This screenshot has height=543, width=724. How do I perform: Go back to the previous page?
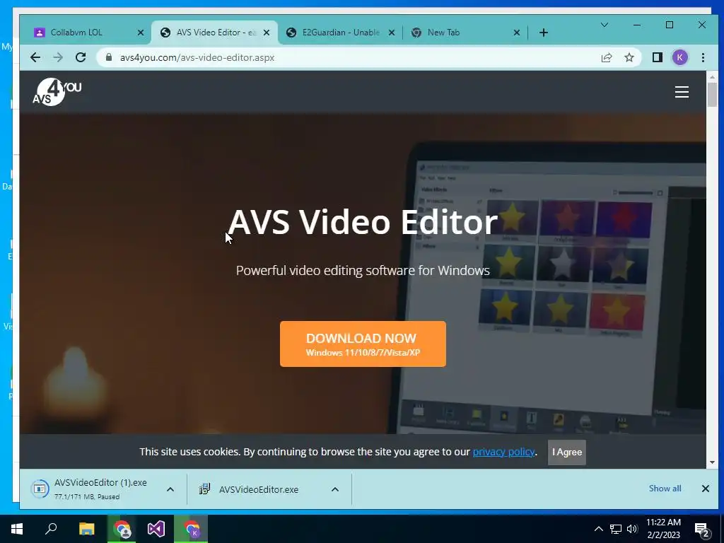(x=35, y=57)
